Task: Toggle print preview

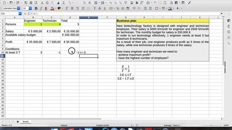Action: pos(36,3)
